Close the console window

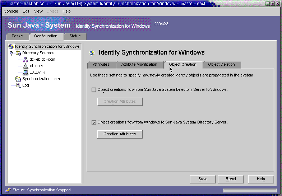[277, 4]
